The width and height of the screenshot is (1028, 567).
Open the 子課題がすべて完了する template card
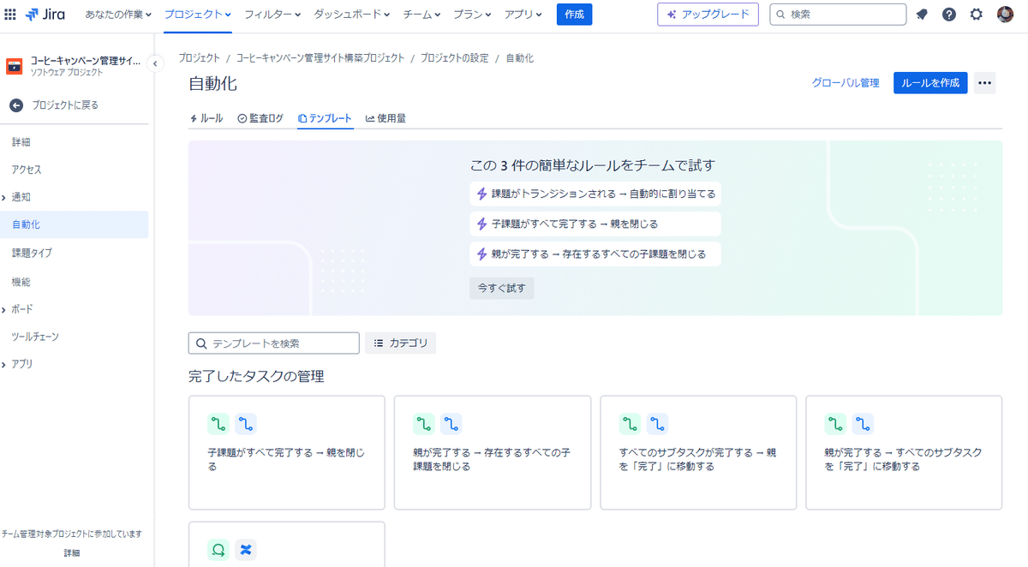[x=286, y=452]
